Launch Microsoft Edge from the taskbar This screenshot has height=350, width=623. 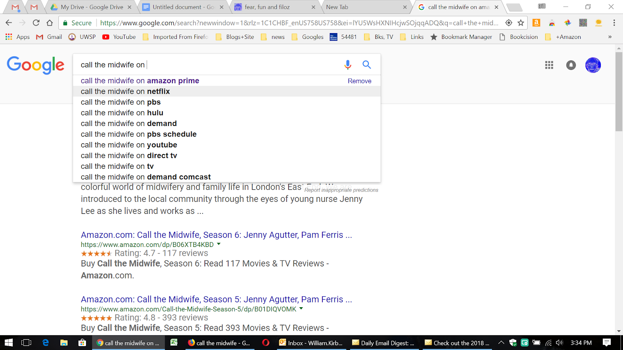[x=46, y=343]
